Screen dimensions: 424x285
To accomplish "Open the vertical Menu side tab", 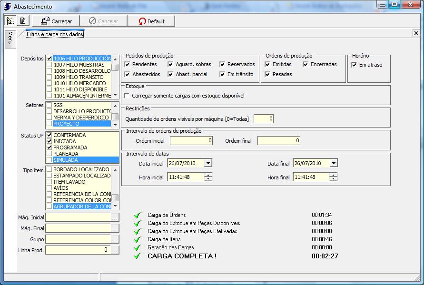I will click(x=10, y=39).
